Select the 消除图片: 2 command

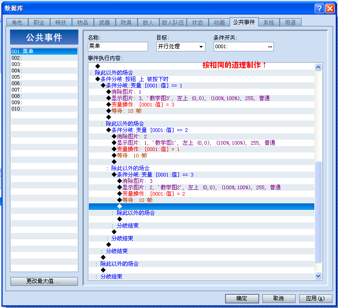pyautogui.click(x=201, y=136)
